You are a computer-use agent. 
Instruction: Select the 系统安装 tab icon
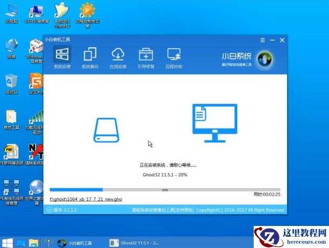(62, 54)
